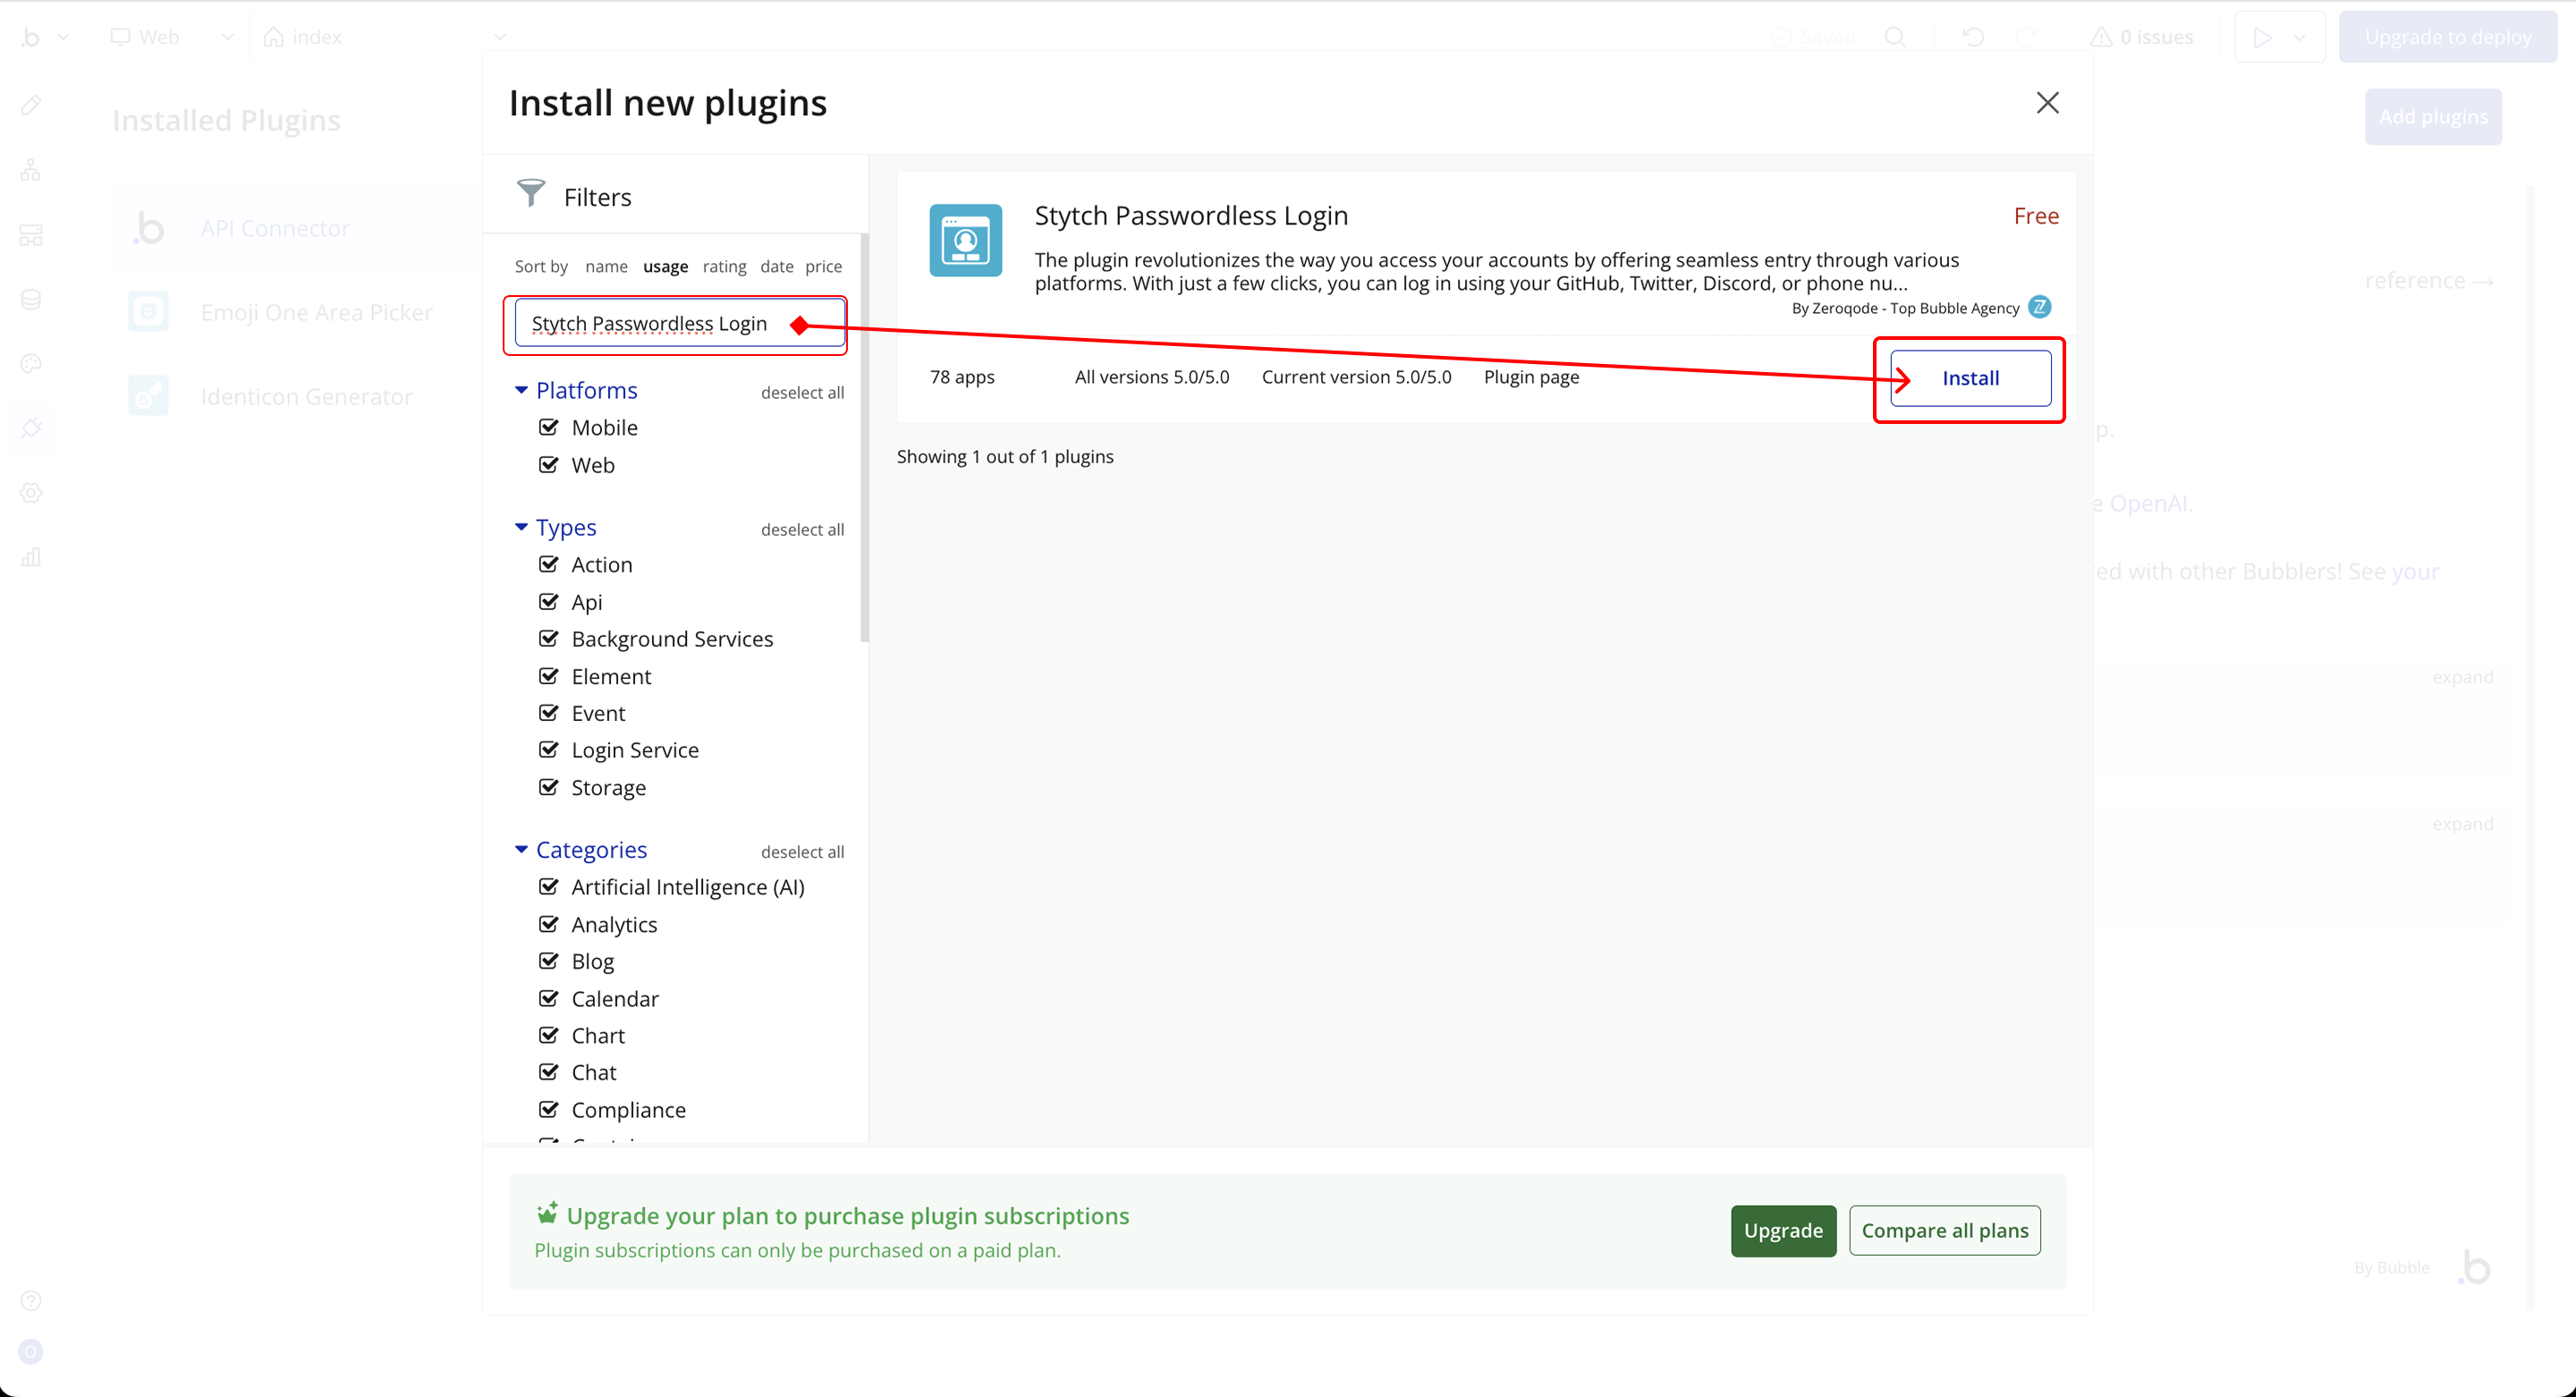The width and height of the screenshot is (2576, 1397).
Task: Toggle the Analytics category checkbox
Action: click(548, 923)
